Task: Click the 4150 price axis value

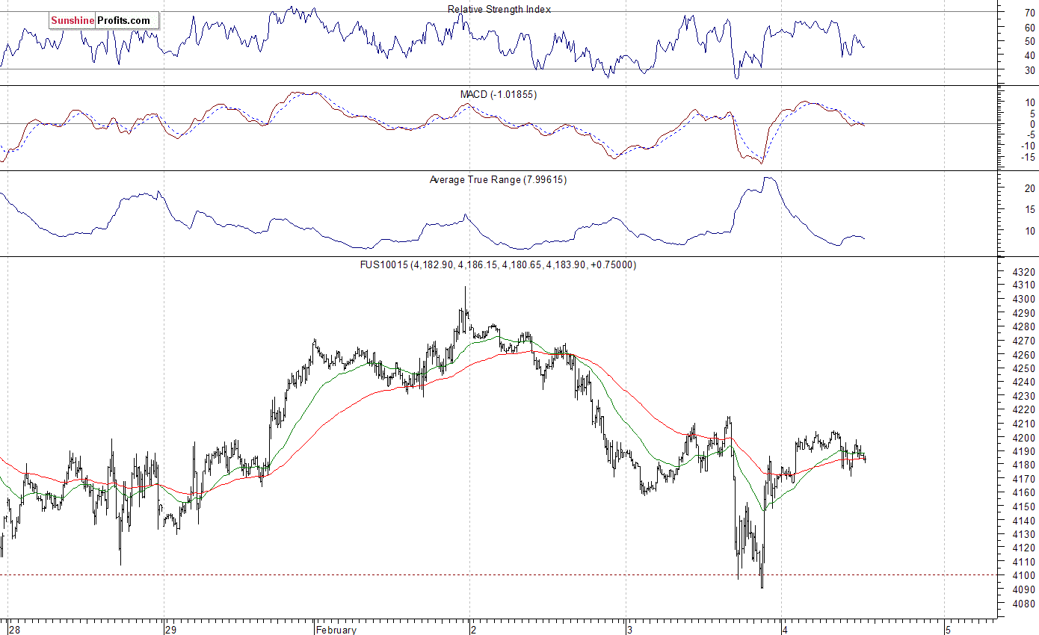Action: click(x=1024, y=507)
